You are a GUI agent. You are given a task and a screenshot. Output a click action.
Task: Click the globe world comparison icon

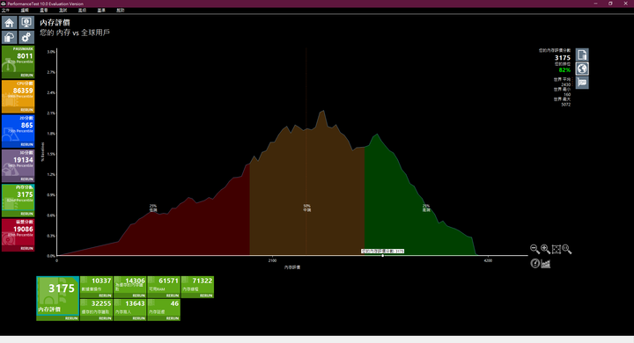(582, 69)
